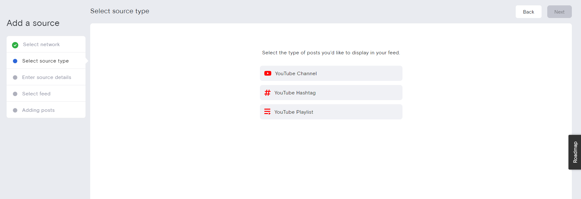
Task: Open the Select source type step
Action: pos(46,61)
